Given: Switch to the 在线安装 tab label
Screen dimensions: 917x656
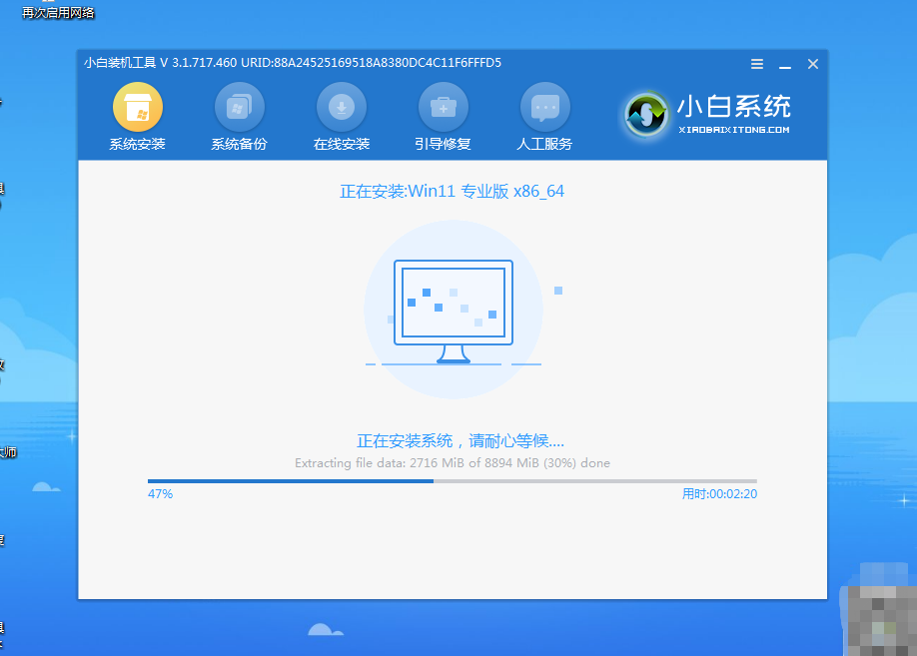Looking at the screenshot, I should pyautogui.click(x=342, y=144).
